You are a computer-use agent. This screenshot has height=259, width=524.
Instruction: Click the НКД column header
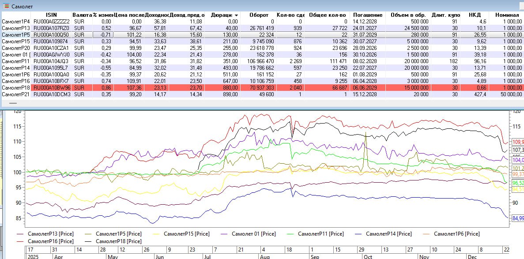point(475,15)
